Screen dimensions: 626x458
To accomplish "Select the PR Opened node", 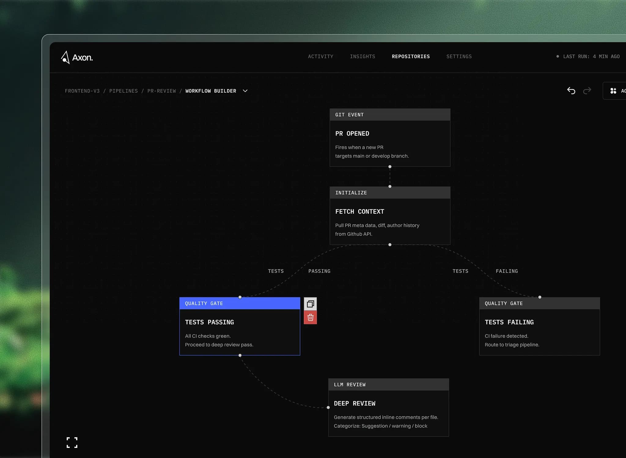I will click(x=390, y=138).
